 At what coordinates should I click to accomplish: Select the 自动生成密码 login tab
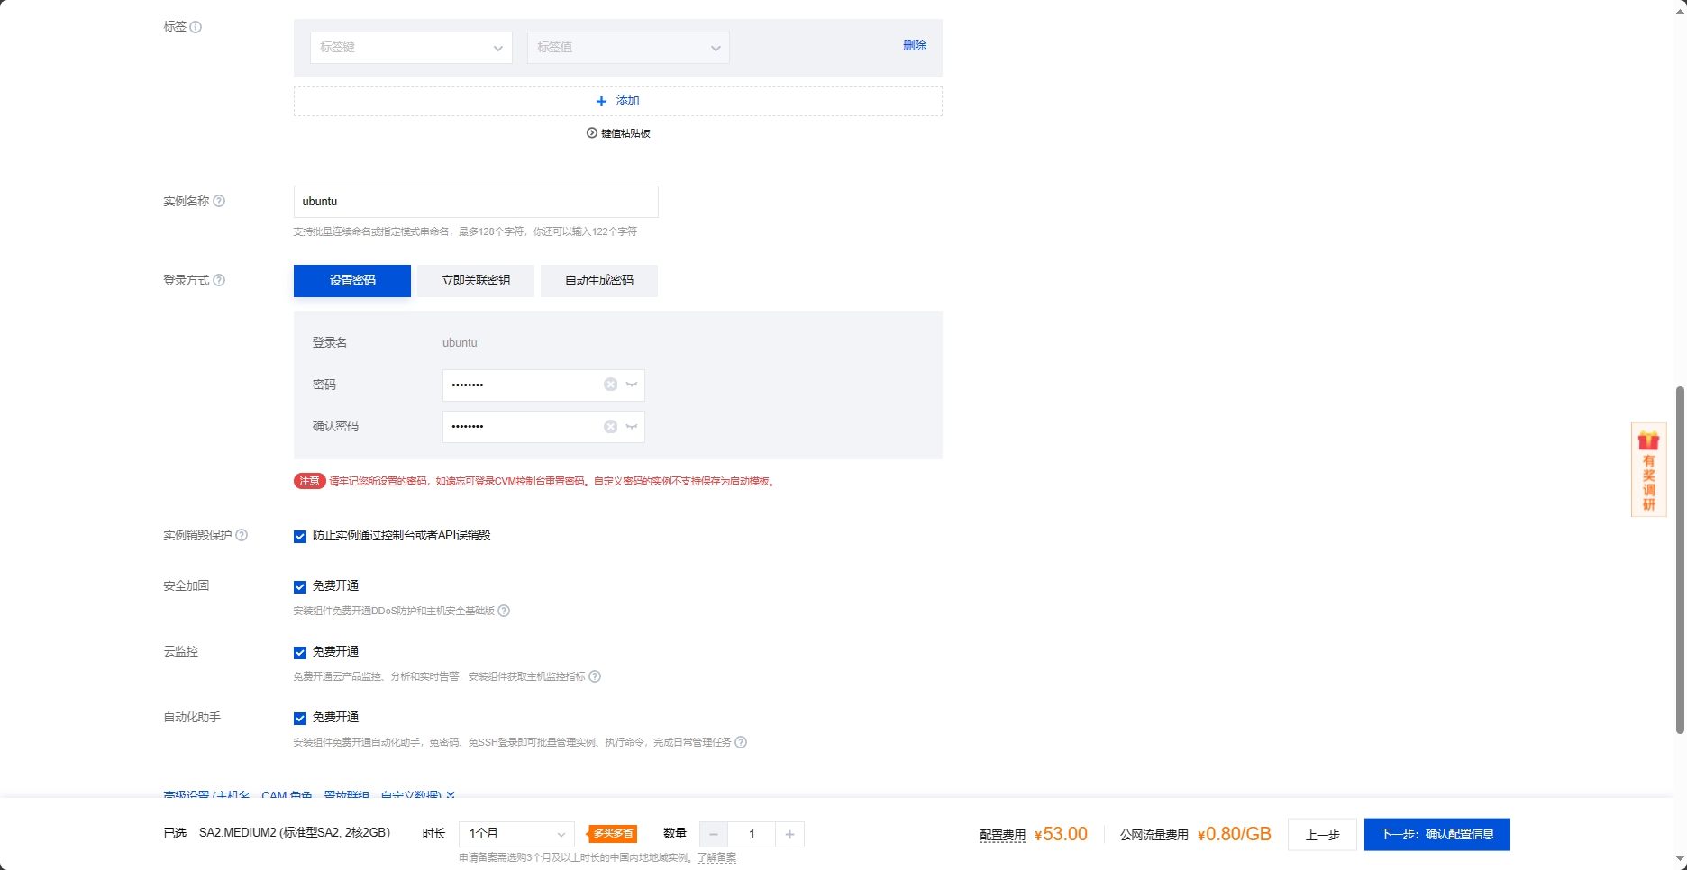coord(599,281)
